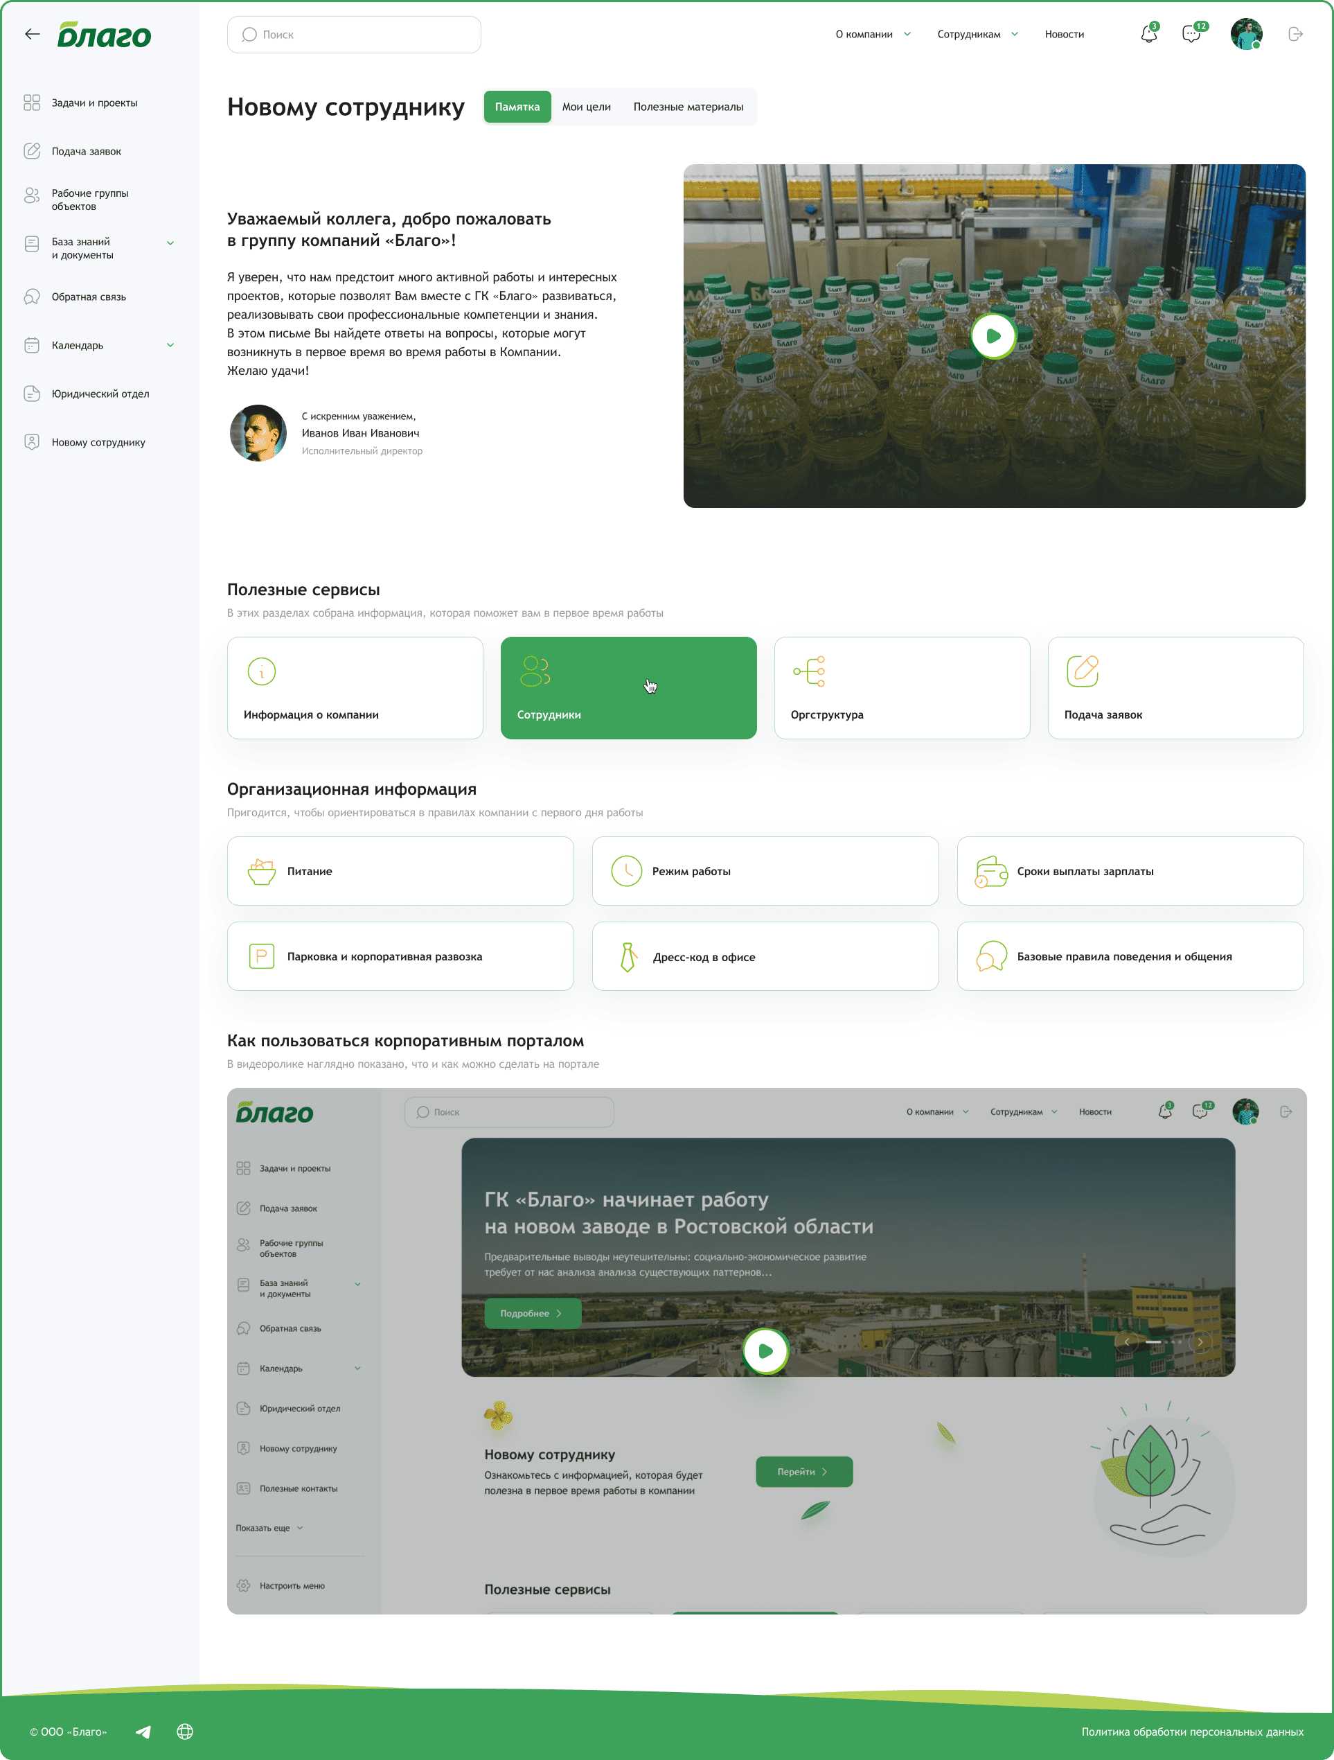Open Базовые правила поведения и общения card

1130,956
